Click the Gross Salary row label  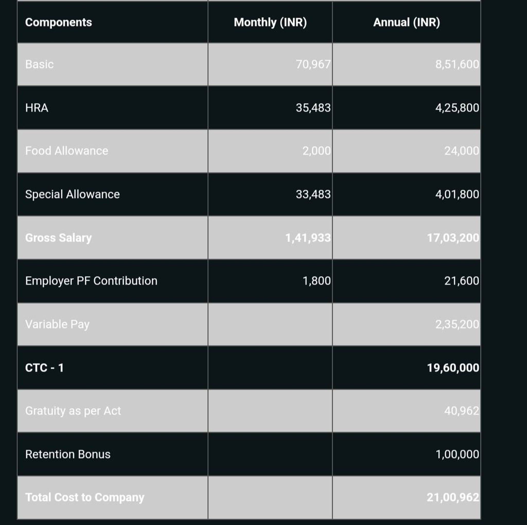58,238
